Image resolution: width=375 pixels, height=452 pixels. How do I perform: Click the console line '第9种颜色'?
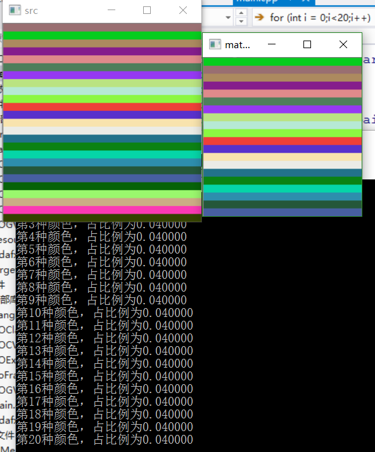101,300
